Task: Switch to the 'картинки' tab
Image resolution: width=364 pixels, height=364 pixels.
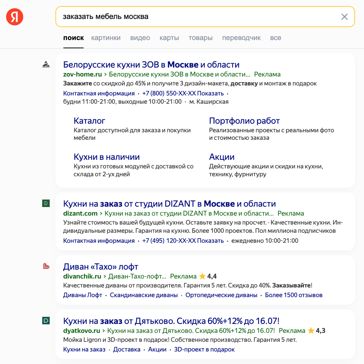Action: pyautogui.click(x=106, y=38)
